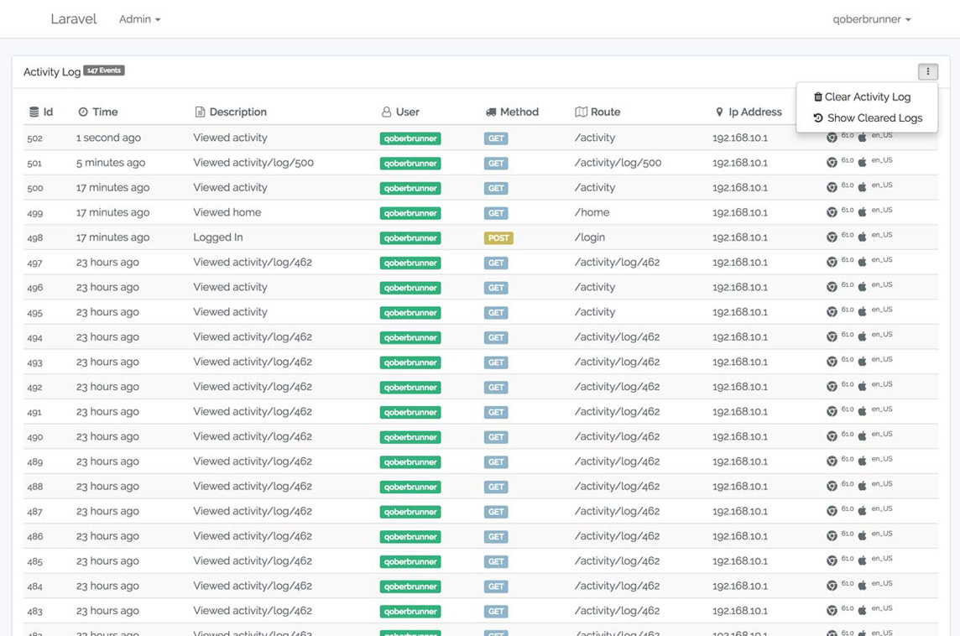Click the Route column header label
Image resolution: width=960 pixels, height=636 pixels.
(x=606, y=112)
